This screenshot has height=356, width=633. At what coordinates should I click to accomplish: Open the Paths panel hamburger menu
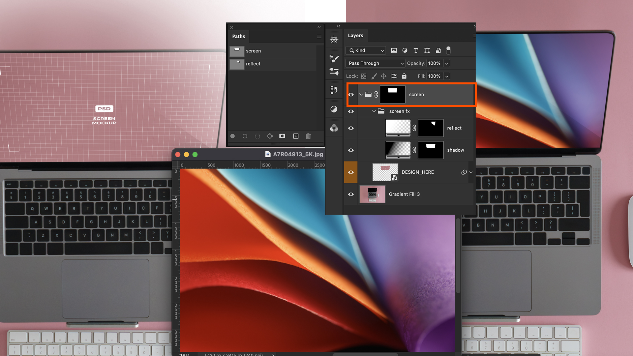pos(319,37)
